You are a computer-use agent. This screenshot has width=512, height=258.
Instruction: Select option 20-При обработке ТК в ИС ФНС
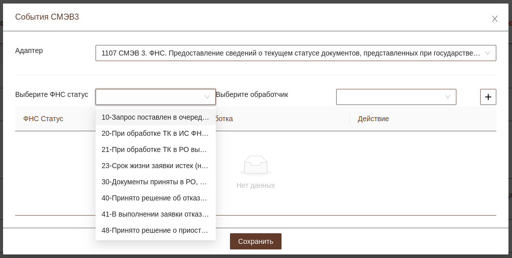tap(155, 133)
